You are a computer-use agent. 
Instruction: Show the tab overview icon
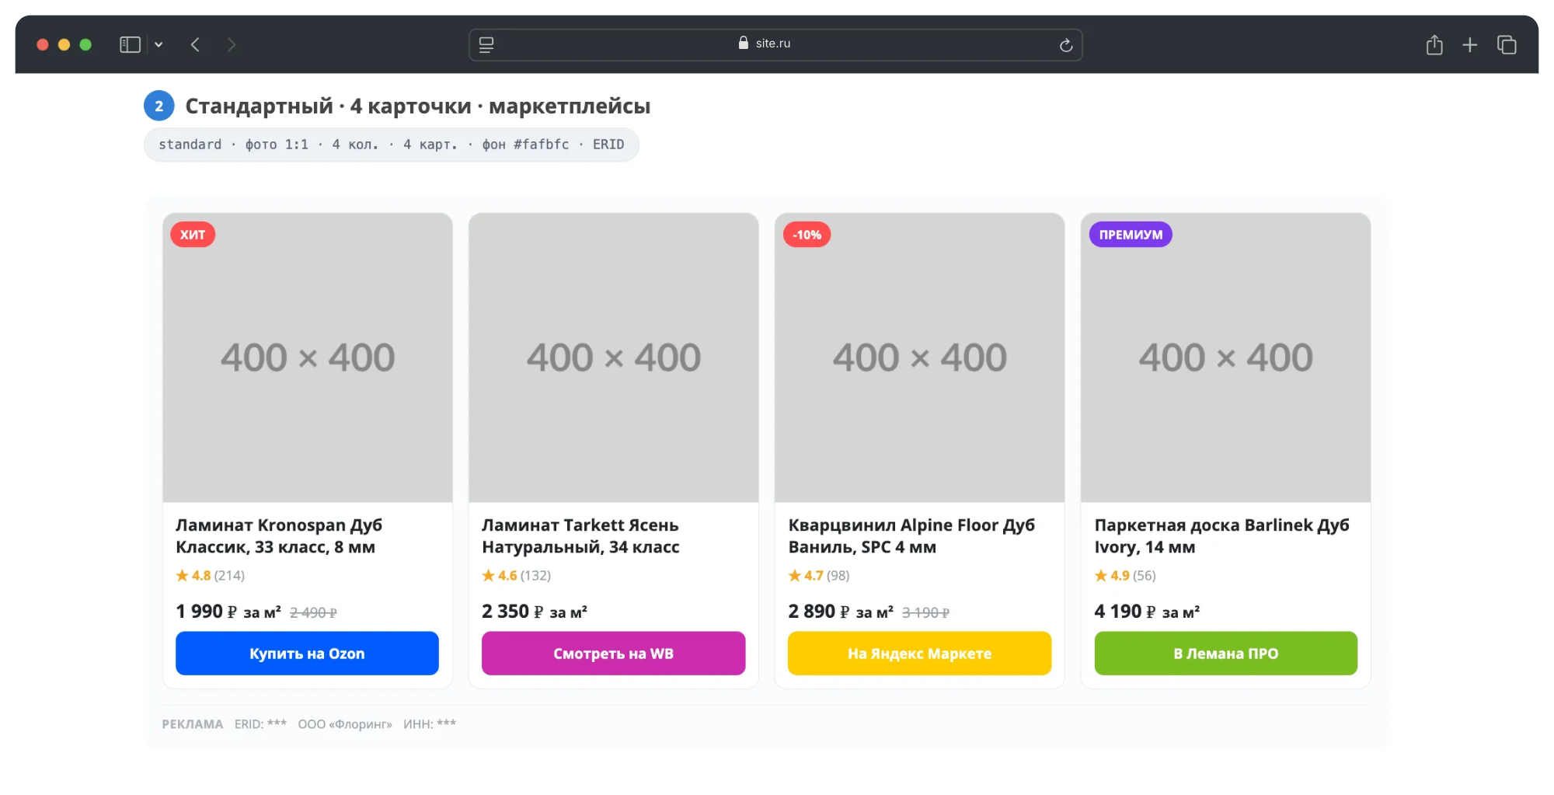click(x=1507, y=44)
